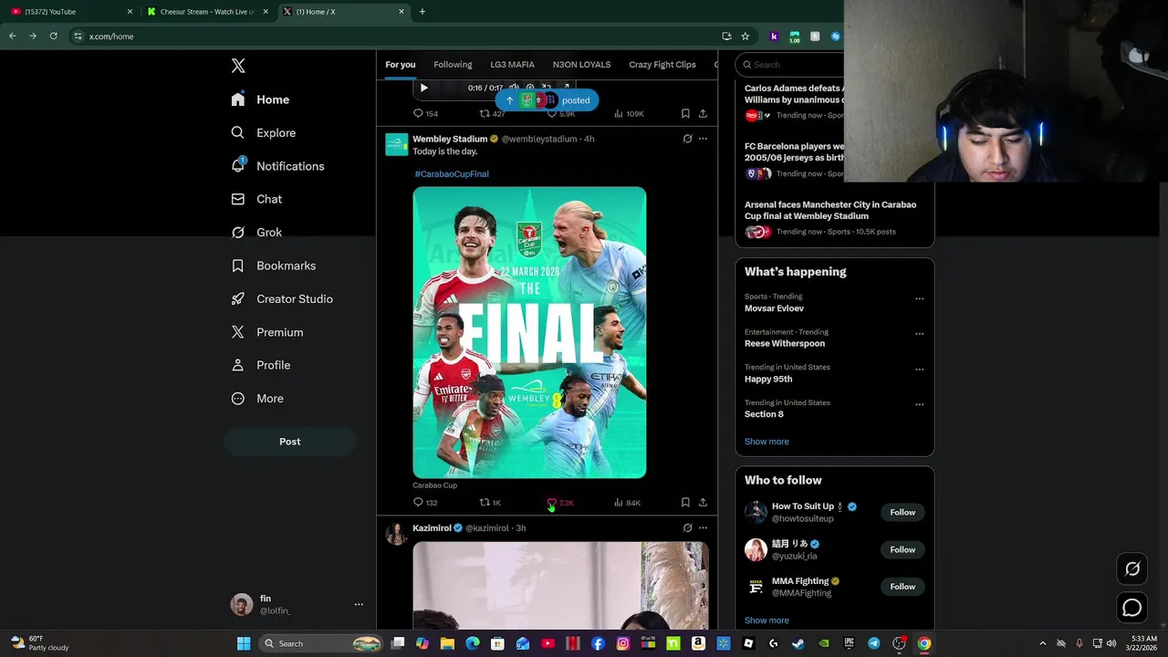1168x657 pixels.
Task: Click the browser address bar x.com/home
Action: tap(392, 36)
